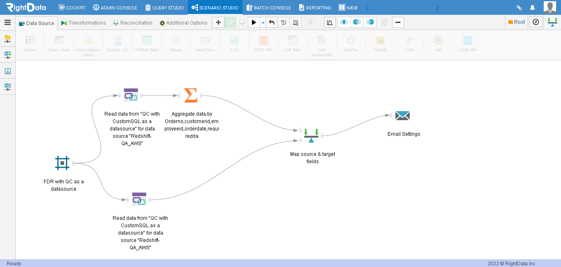Open the Reconciliation tab
The width and height of the screenshot is (561, 267).
click(132, 23)
